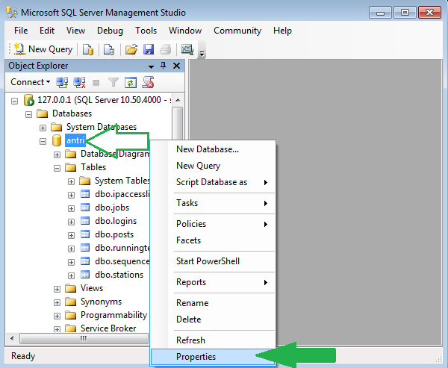Choose Rename from context menu
The image size is (448, 368).
tap(213, 303)
